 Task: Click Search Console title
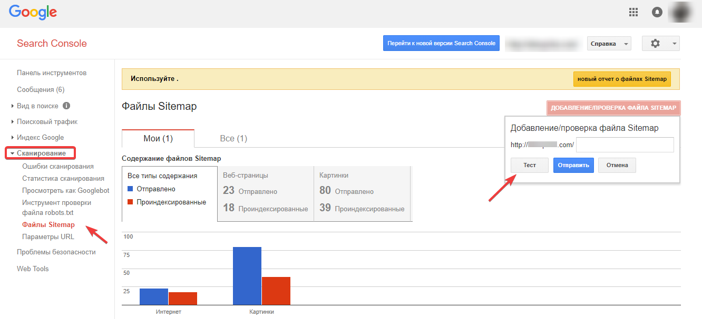click(x=52, y=43)
